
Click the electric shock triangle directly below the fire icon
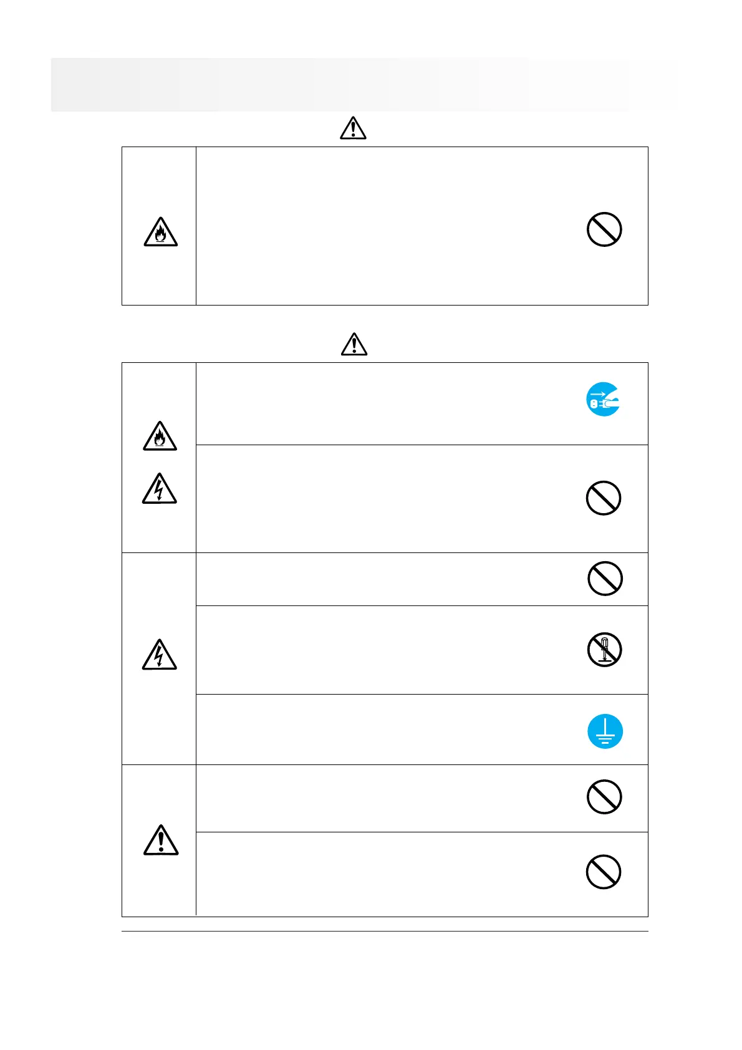159,489
